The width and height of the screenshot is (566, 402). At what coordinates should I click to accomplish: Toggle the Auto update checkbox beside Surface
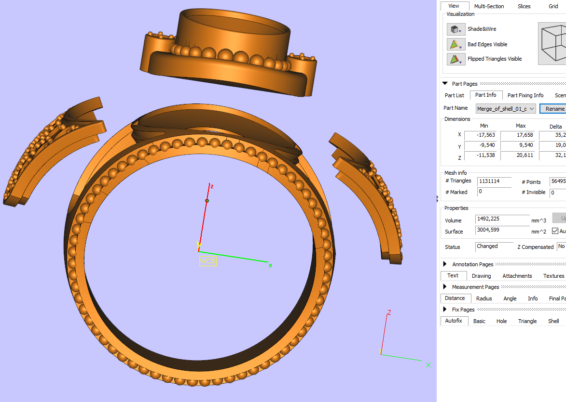(x=555, y=231)
